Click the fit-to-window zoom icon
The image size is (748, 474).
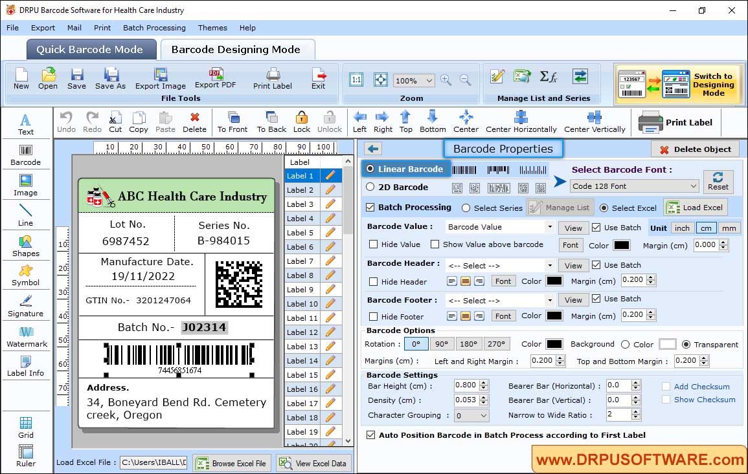pyautogui.click(x=381, y=80)
